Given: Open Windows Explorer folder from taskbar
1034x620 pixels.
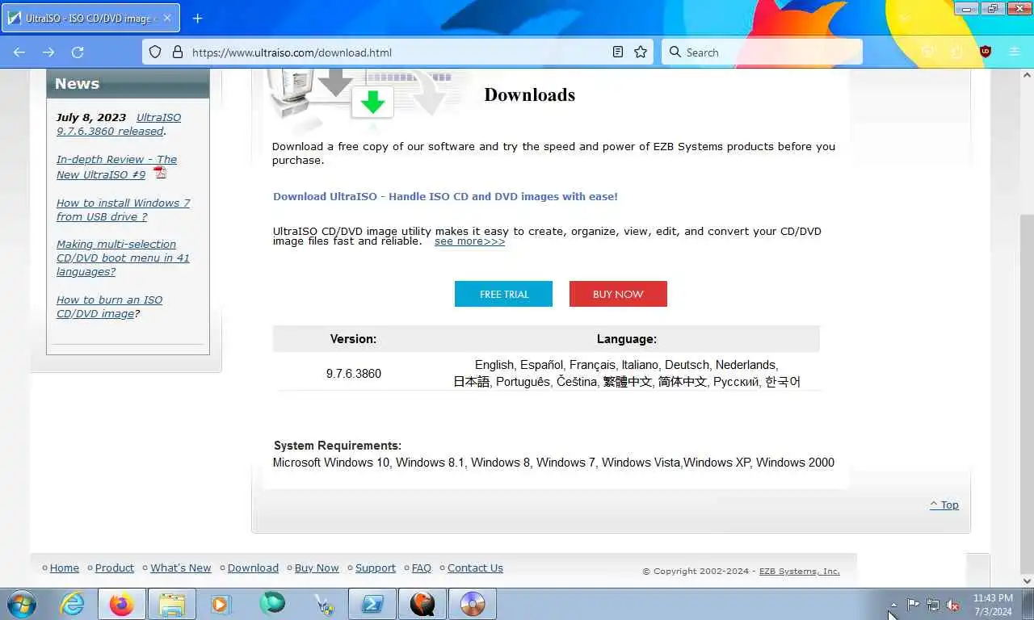Looking at the screenshot, I should coord(171,604).
